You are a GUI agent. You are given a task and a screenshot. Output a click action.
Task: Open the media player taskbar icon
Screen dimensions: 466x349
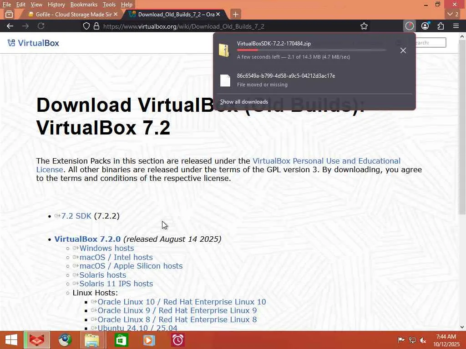pyautogui.click(x=149, y=340)
